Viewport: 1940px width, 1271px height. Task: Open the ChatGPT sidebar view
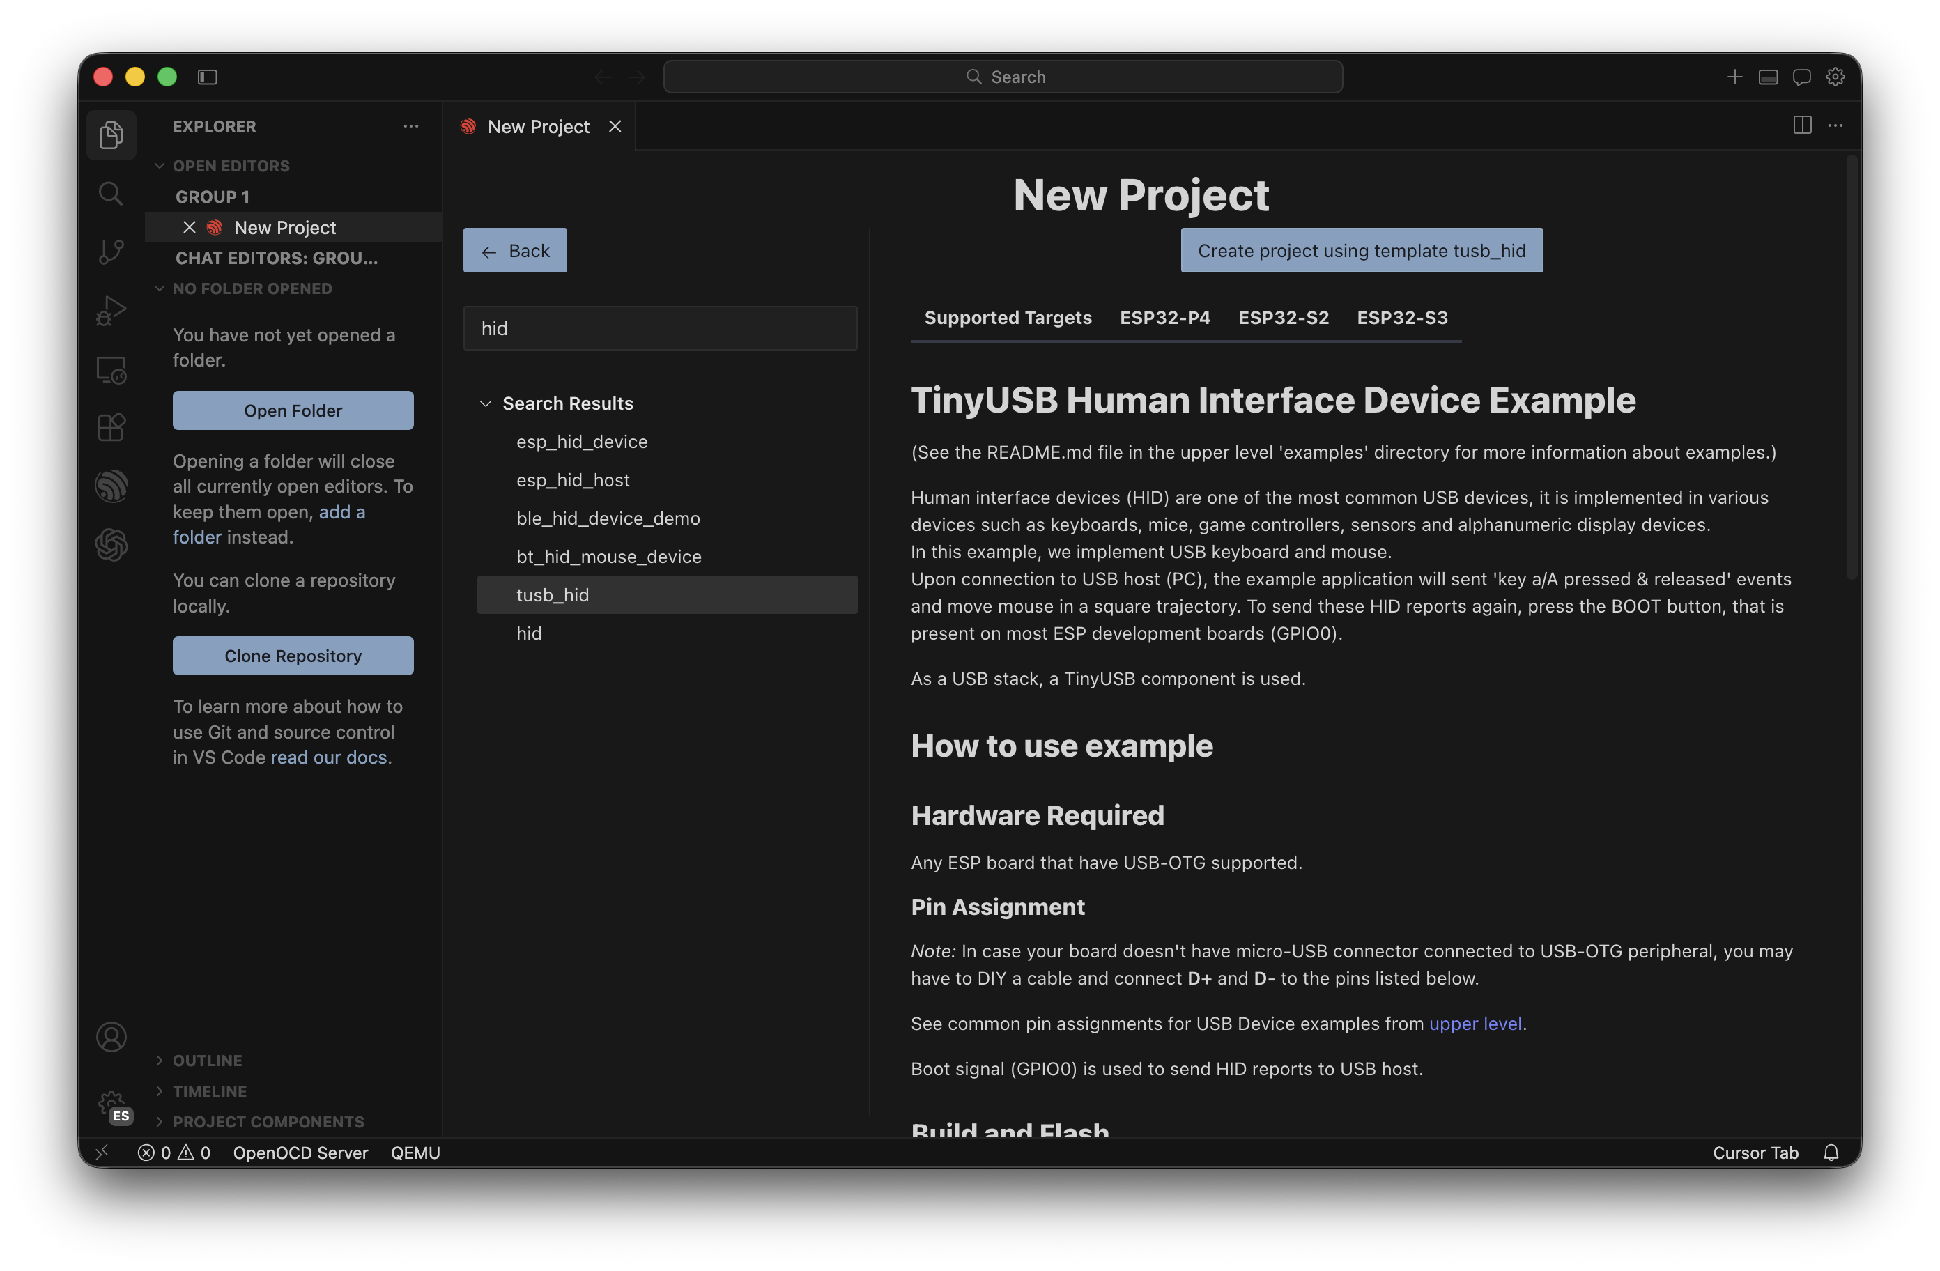pos(111,545)
